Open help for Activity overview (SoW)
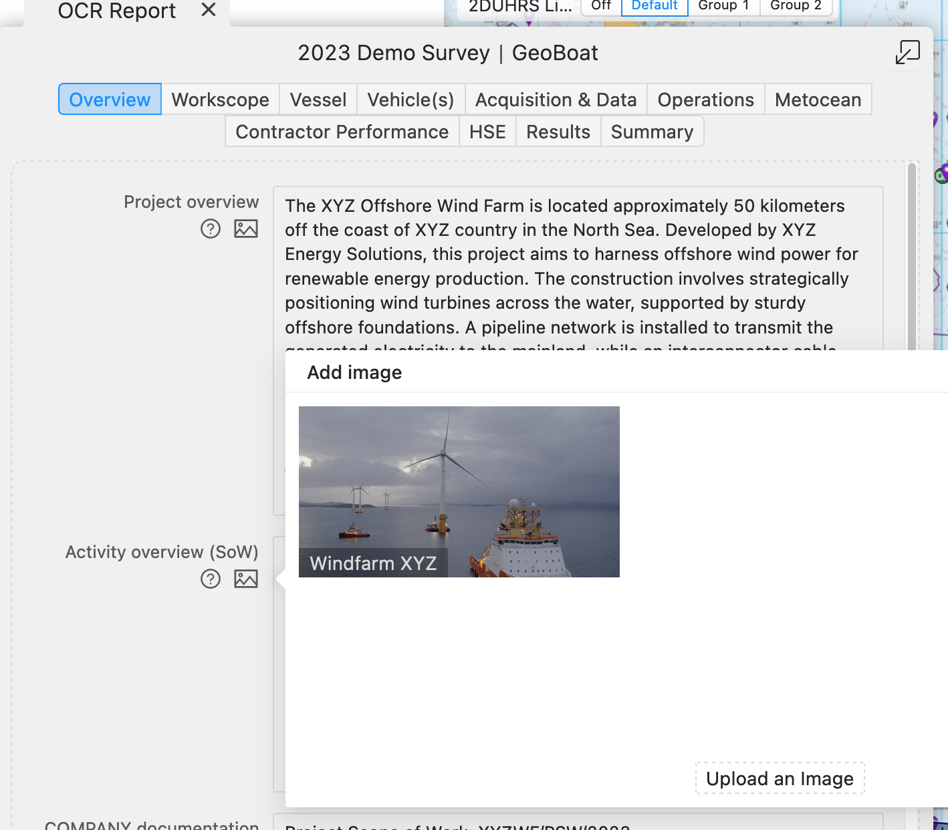Screen dimensions: 948x830 coord(211,579)
